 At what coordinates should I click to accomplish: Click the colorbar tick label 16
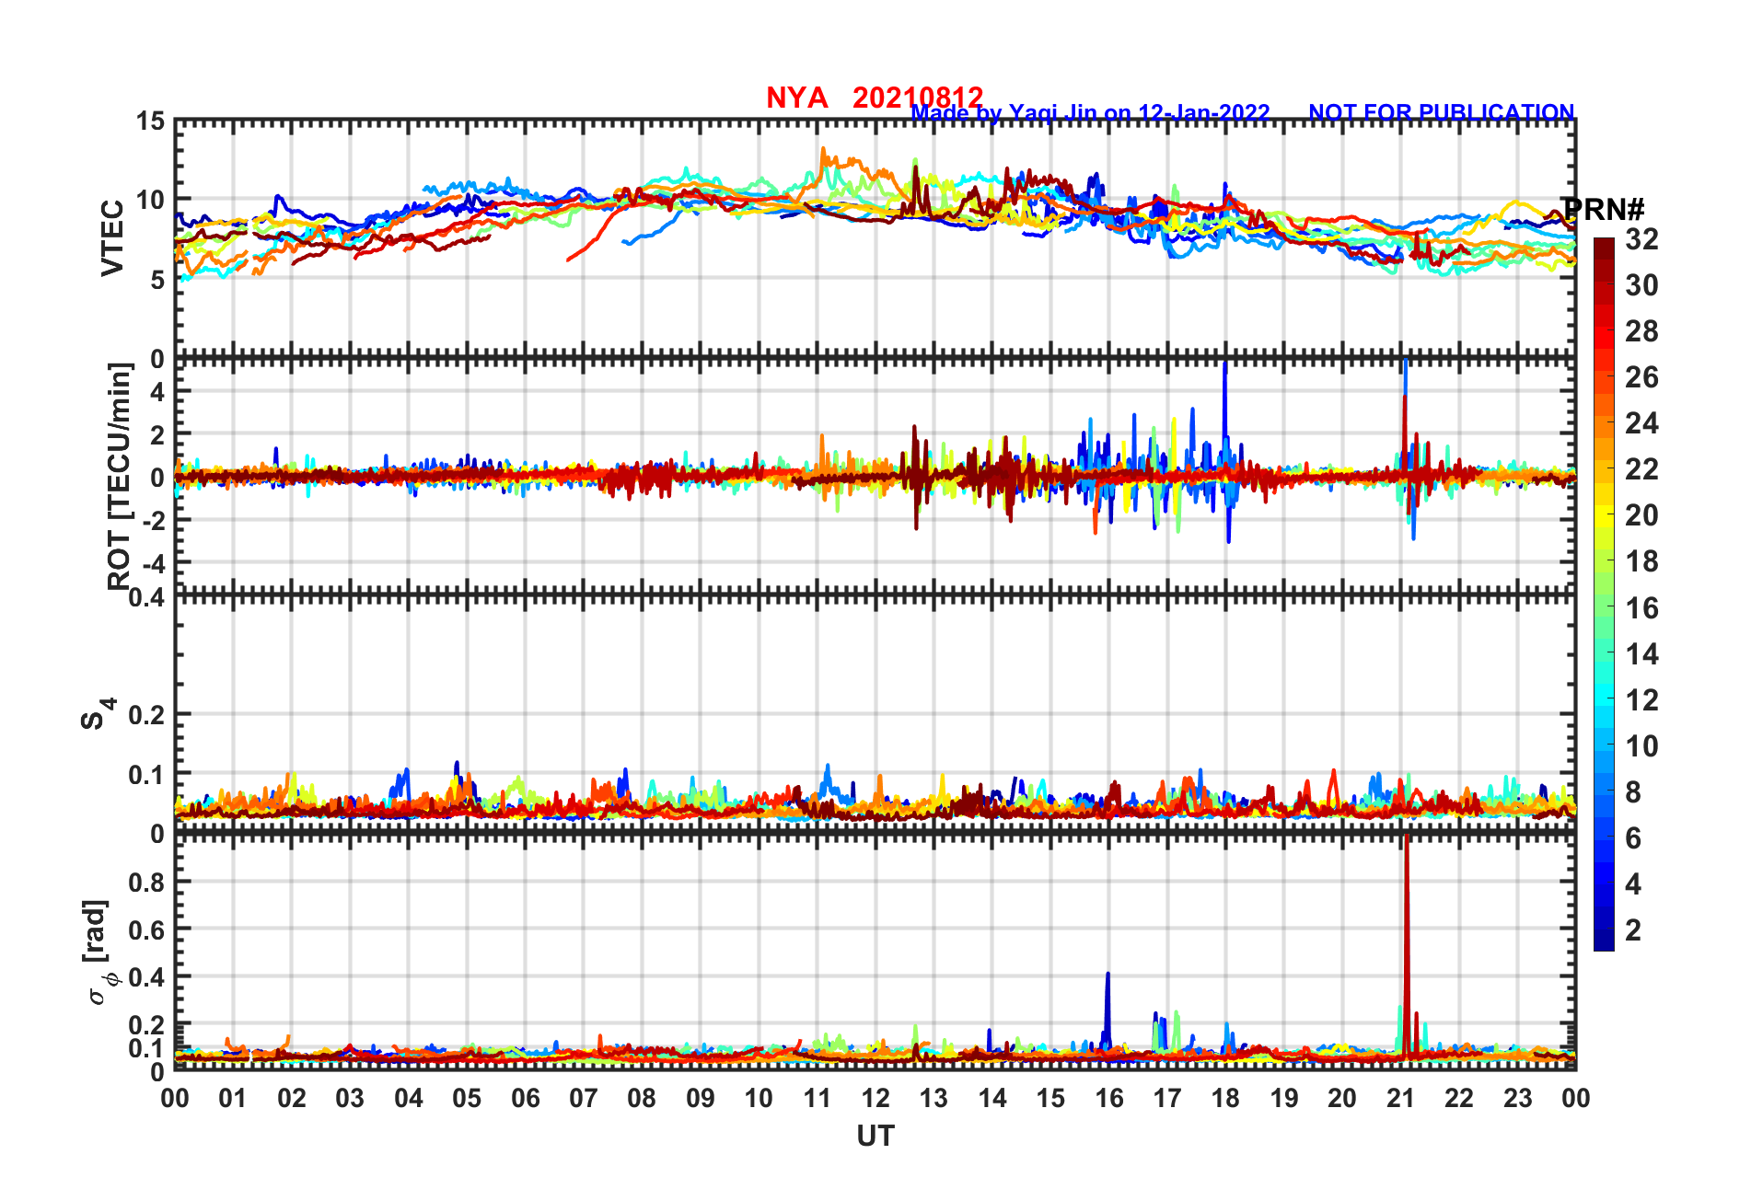[1641, 608]
